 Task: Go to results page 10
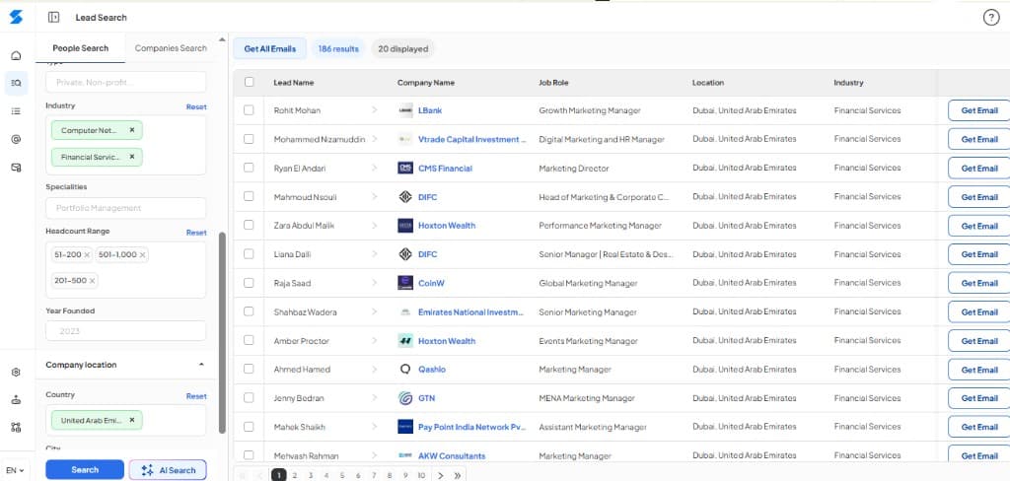[420, 475]
